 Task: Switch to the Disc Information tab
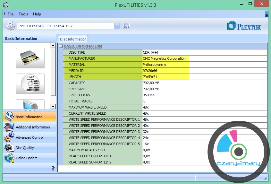(73, 39)
